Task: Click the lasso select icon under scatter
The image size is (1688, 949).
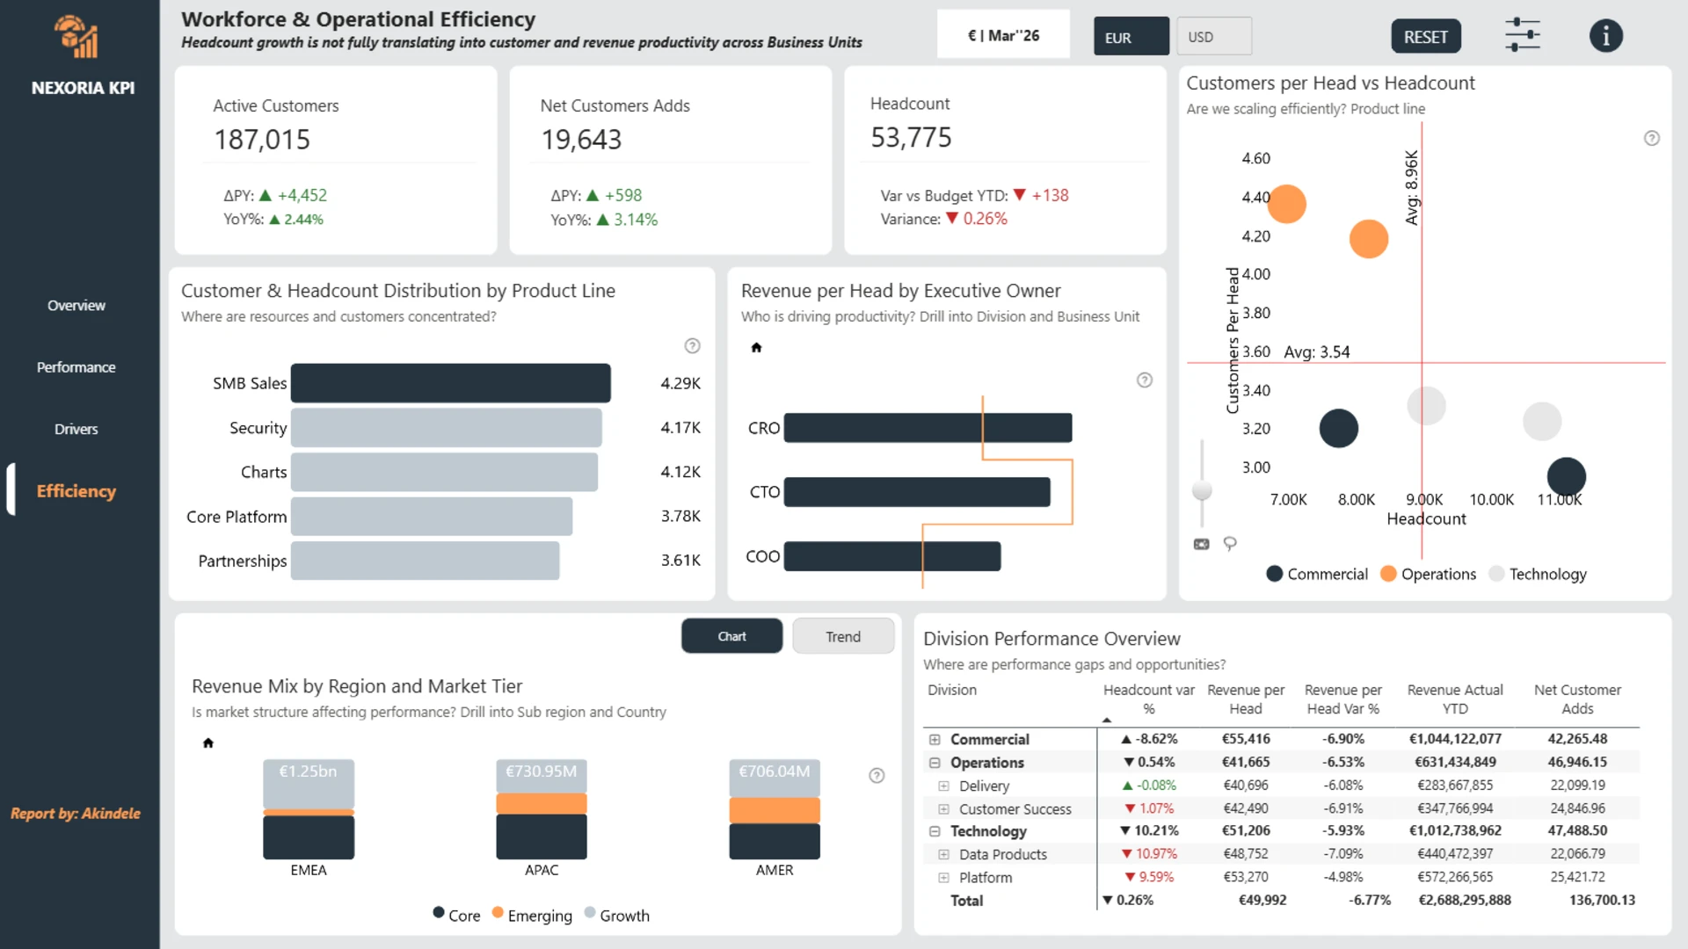Action: pos(1230,544)
